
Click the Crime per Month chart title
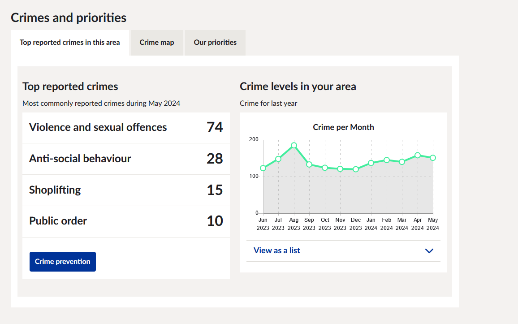(343, 127)
